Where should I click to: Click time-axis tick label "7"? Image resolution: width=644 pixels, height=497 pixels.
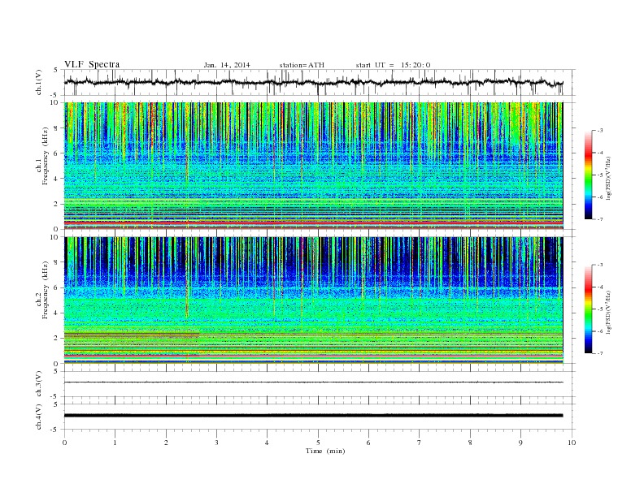[x=420, y=443]
